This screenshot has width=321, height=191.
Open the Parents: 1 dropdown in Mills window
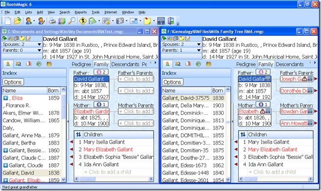[199, 50]
